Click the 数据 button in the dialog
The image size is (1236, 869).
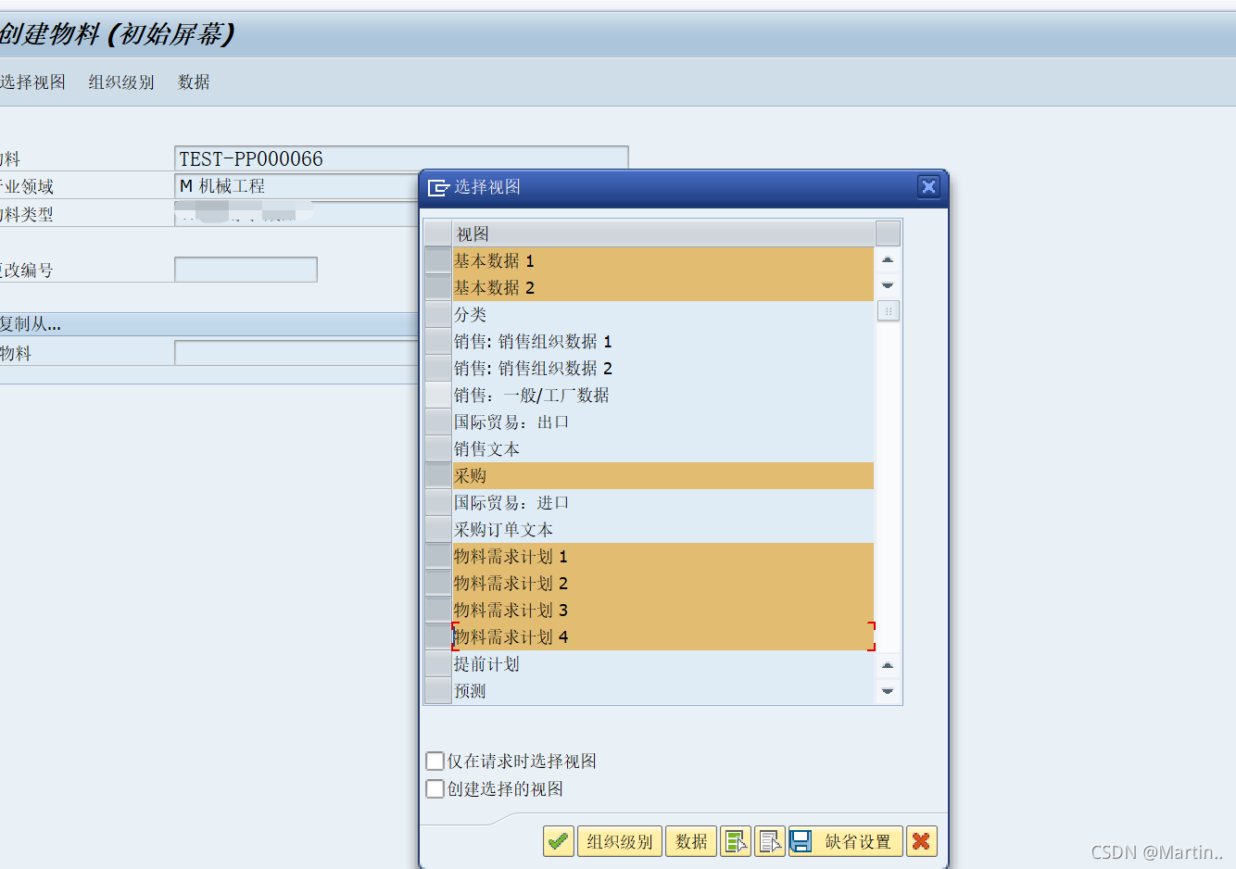[x=691, y=841]
